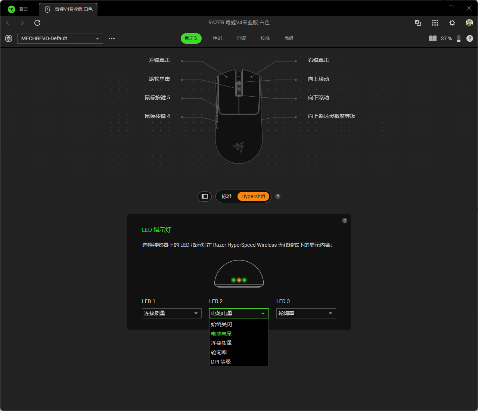Image resolution: width=478 pixels, height=411 pixels.
Task: Select the 毒蝰V4专业版 白色 device tab
Action: coord(68,9)
